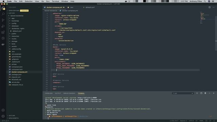Open the Selection menu
Viewport: 217px width, 122px height.
28,1
